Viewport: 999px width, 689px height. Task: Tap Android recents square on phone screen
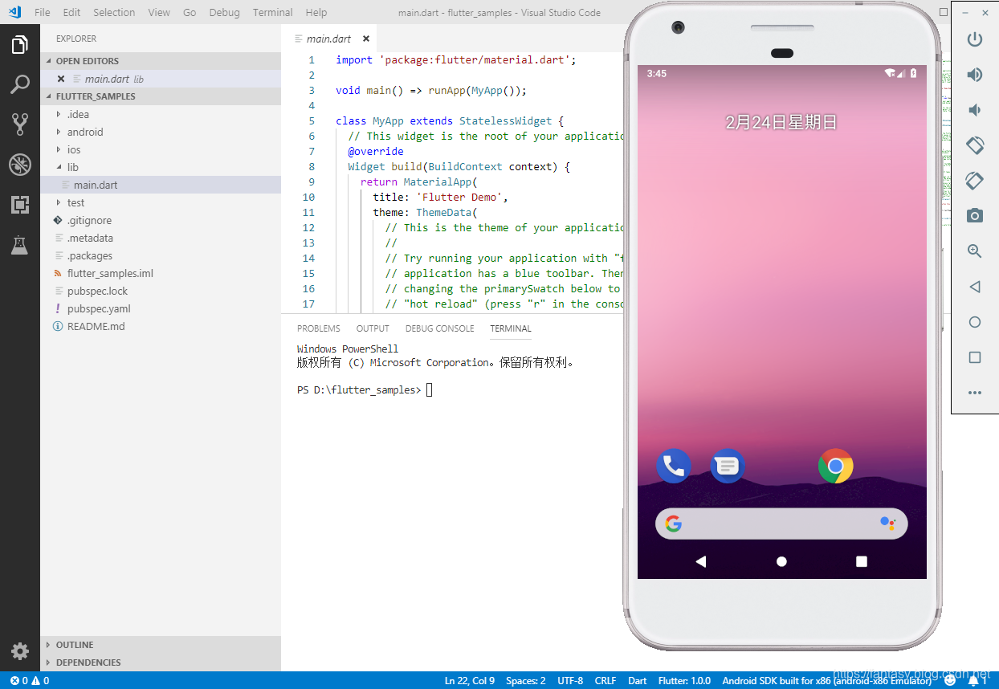[862, 561]
